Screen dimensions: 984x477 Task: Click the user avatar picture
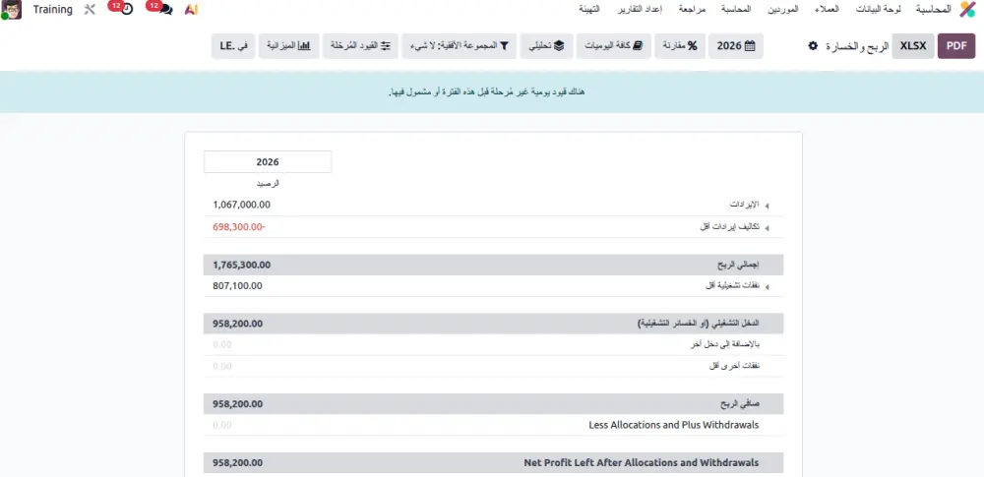click(x=11, y=10)
